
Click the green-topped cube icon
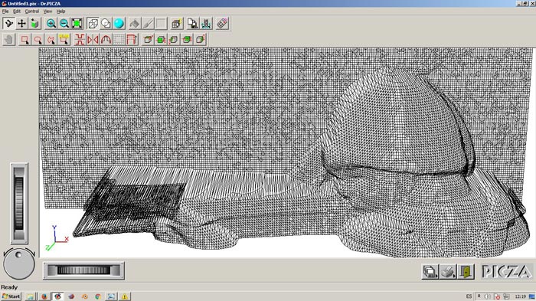click(x=187, y=39)
